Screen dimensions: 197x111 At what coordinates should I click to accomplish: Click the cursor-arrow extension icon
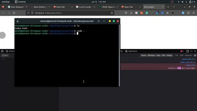click(167, 13)
